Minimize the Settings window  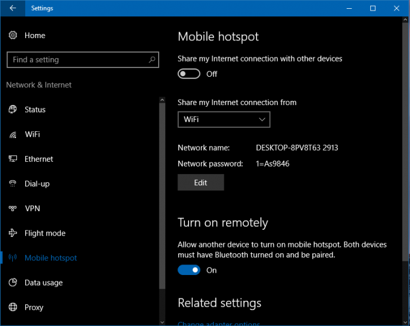click(x=349, y=8)
